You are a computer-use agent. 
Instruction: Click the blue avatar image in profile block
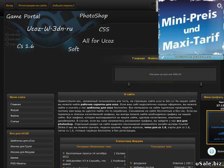click(215, 127)
